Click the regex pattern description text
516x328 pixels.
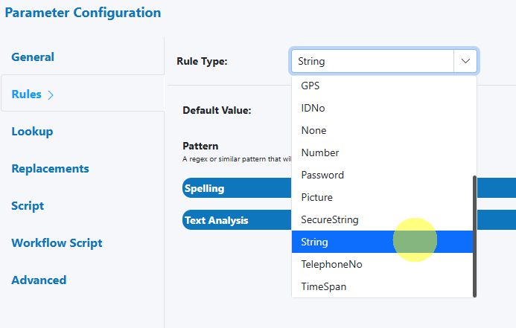click(237, 159)
